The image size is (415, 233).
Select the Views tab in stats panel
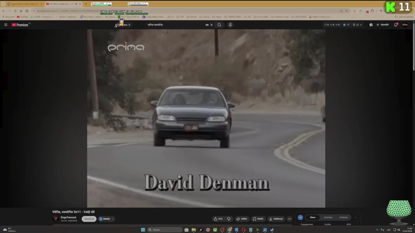click(313, 217)
